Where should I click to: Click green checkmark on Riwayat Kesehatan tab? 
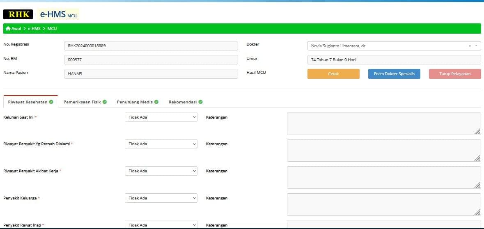(x=51, y=102)
